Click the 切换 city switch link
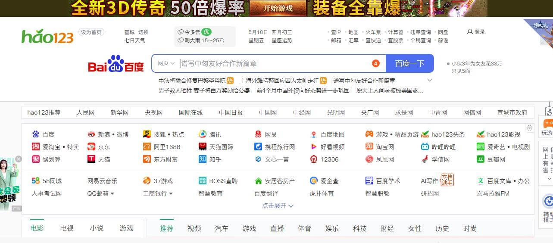 pos(143,32)
